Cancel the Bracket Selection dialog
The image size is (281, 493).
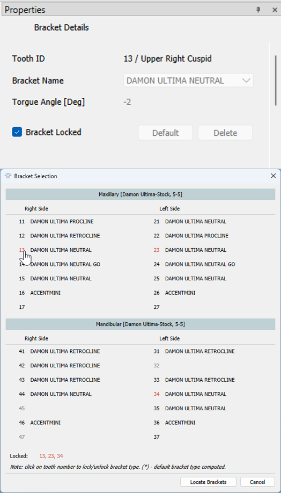257,482
